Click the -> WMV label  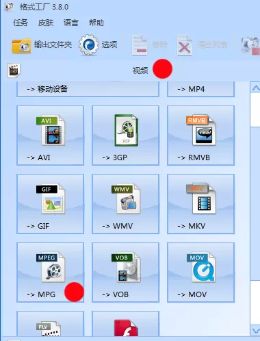point(117,226)
